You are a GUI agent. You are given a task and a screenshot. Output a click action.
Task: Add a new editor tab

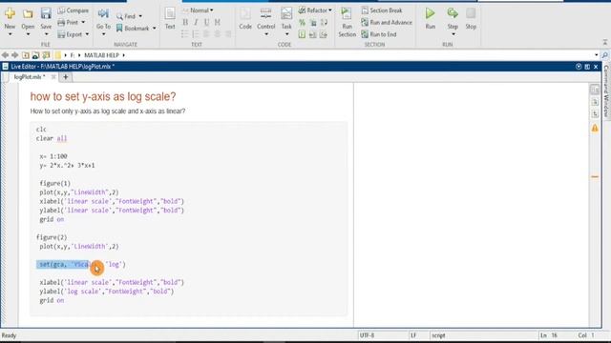(x=66, y=77)
